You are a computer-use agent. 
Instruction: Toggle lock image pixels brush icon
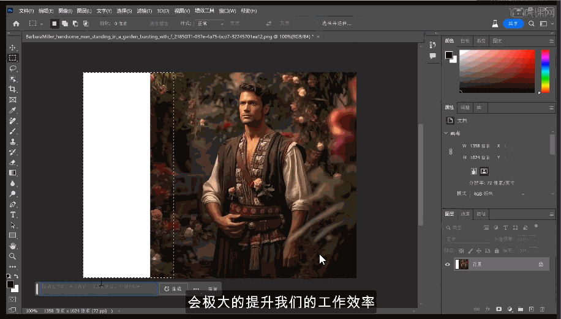(x=470, y=251)
